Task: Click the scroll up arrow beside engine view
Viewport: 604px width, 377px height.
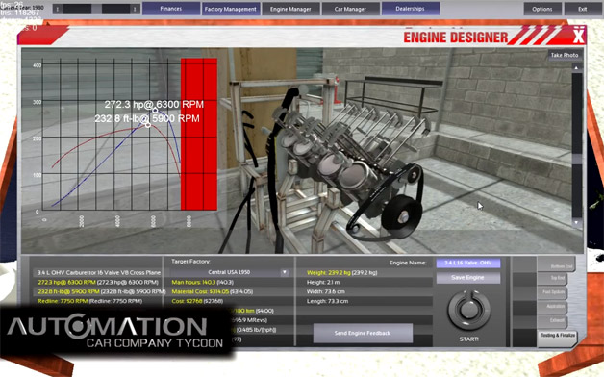Action: (577, 67)
